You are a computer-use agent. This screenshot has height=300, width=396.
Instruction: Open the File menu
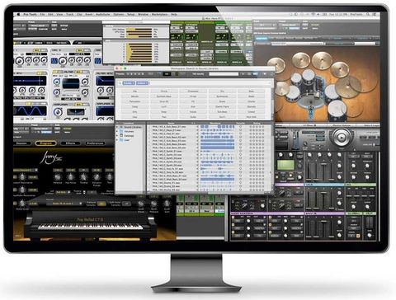coord(42,14)
